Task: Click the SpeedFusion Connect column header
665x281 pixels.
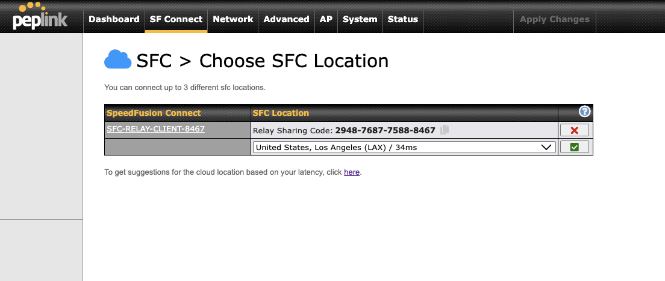Action: point(154,113)
